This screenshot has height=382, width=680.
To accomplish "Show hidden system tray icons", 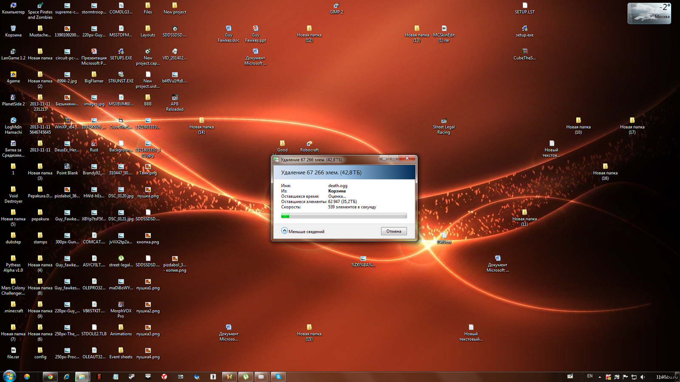I will coord(600,377).
